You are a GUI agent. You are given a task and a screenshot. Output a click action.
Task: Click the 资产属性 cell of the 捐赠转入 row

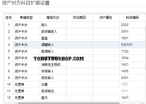(106, 45)
